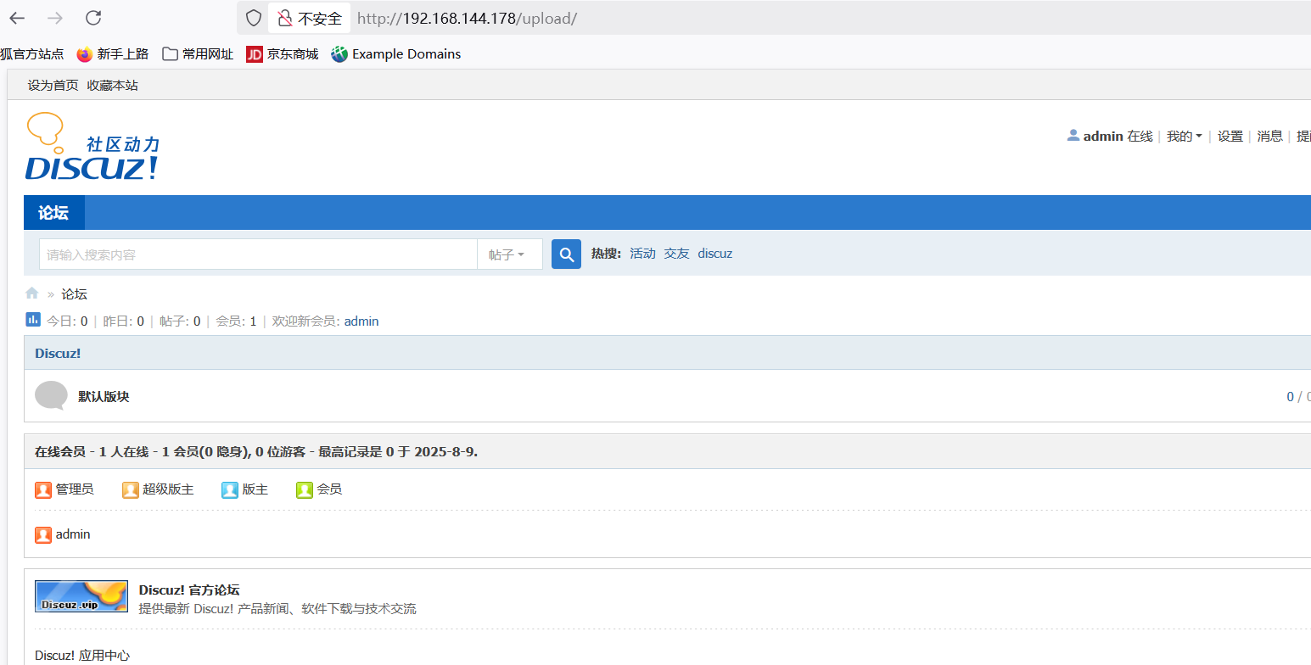Open the 默认版块 forum
This screenshot has width=1311, height=665.
(104, 396)
